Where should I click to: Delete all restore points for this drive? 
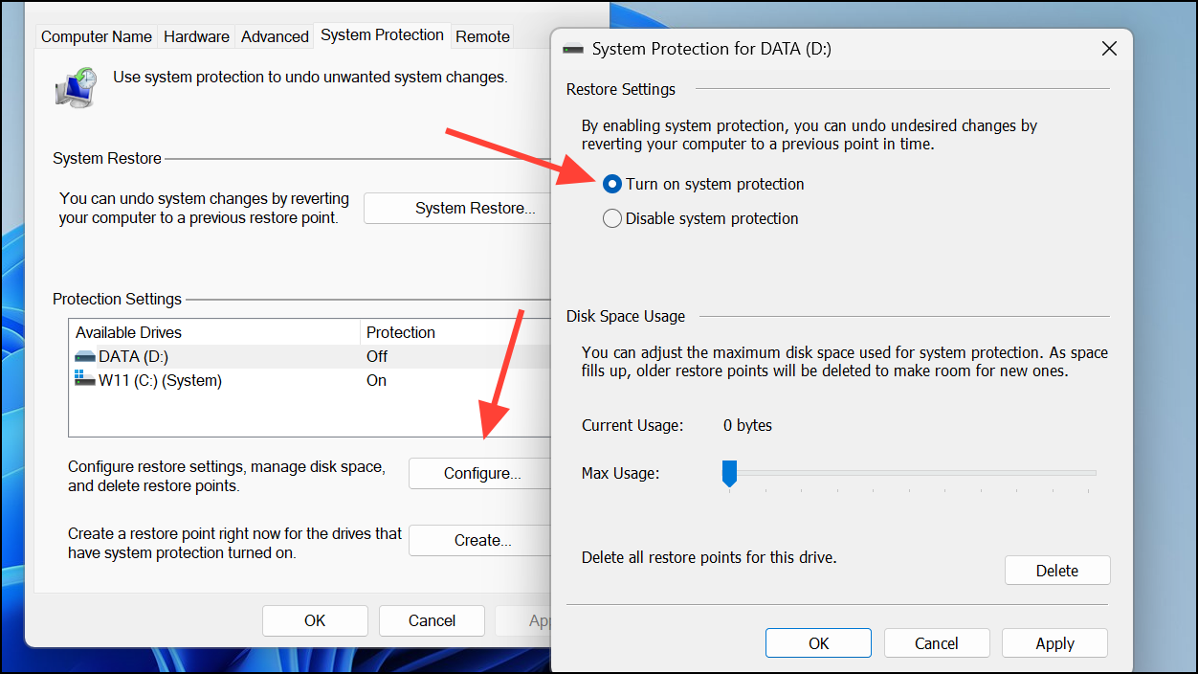point(1056,571)
